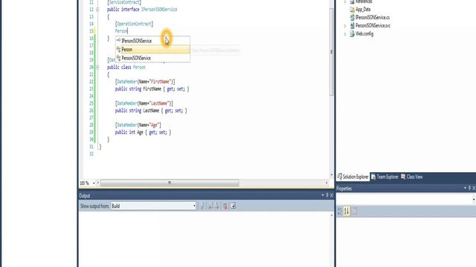The height and width of the screenshot is (267, 476).
Task: Select PersonJSONService.svc in Solution Explorer
Action: [x=373, y=26]
